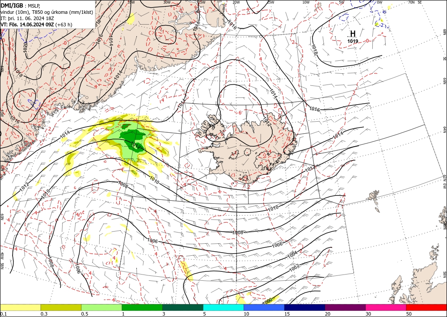Click the yellow 0.1 legend color swatch
The image size is (447, 317).
(x=20, y=307)
